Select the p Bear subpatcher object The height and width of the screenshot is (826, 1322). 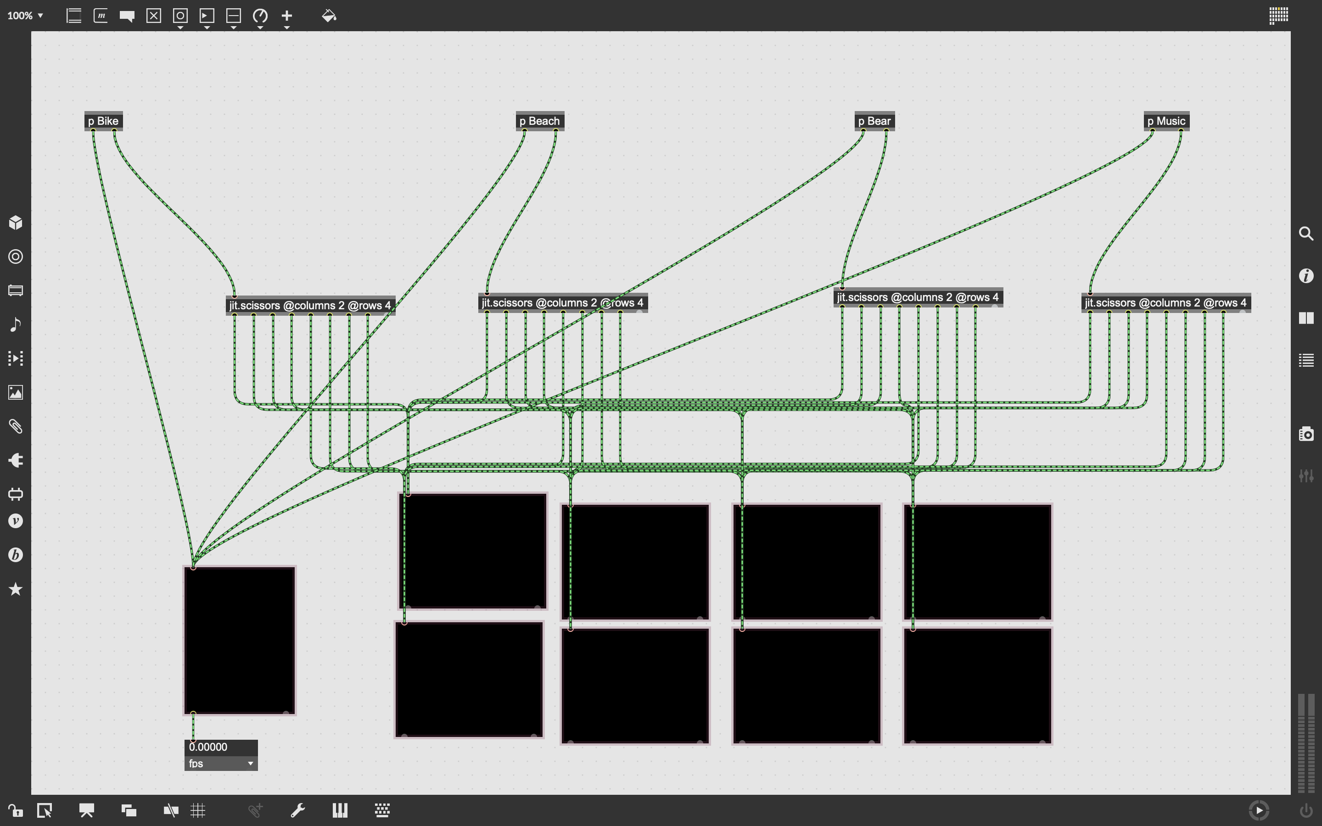point(874,121)
